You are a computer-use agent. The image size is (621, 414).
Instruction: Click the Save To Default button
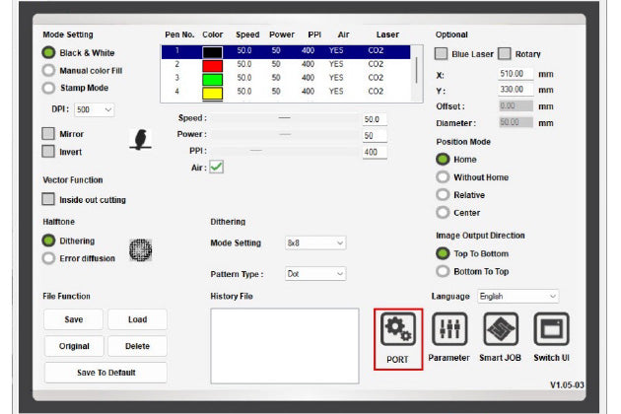(x=105, y=373)
